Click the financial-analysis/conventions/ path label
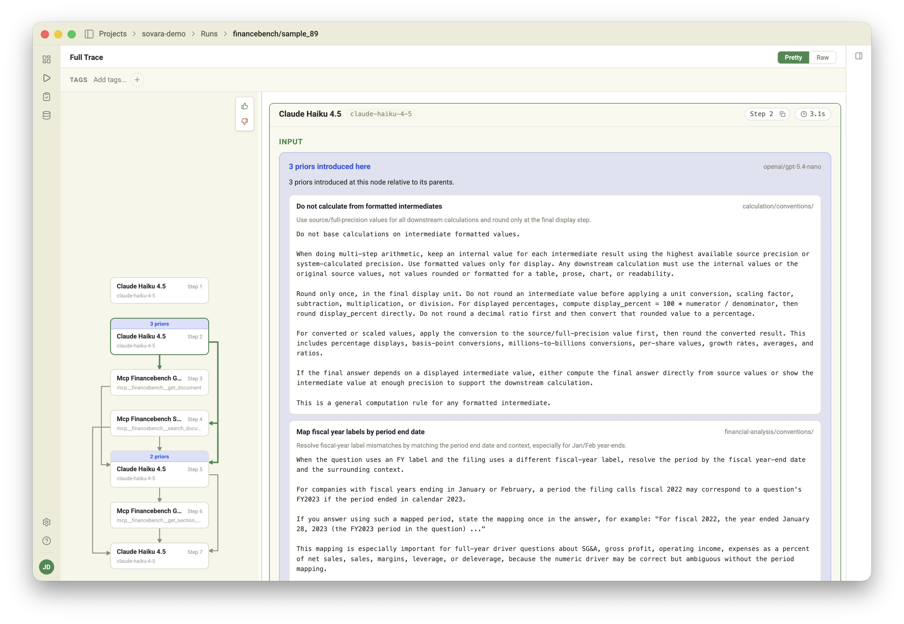The image size is (904, 624). tap(769, 432)
